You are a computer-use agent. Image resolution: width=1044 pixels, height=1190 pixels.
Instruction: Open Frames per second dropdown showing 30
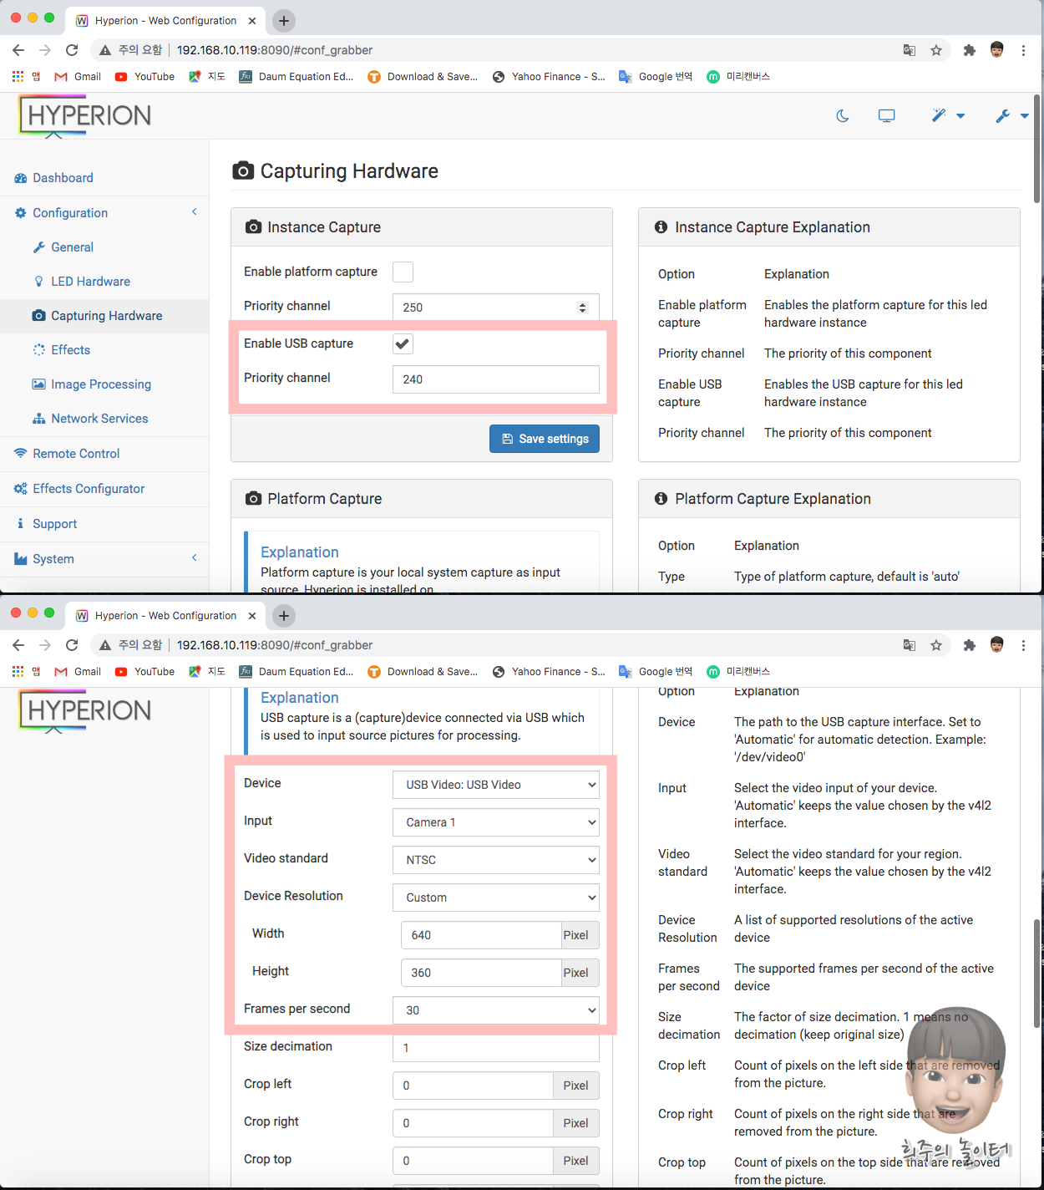click(x=495, y=1010)
